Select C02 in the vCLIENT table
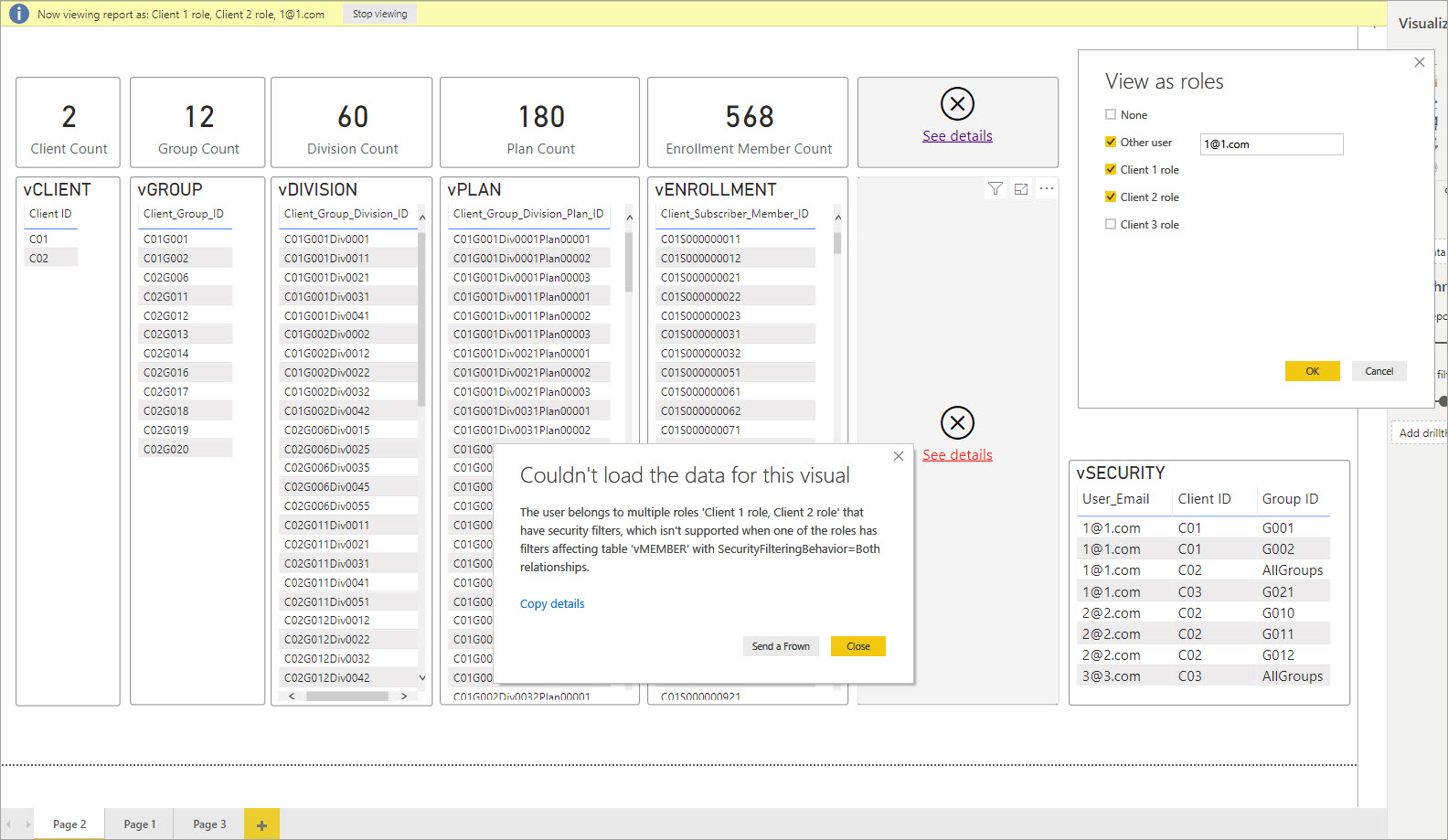The image size is (1448, 840). pos(52,259)
